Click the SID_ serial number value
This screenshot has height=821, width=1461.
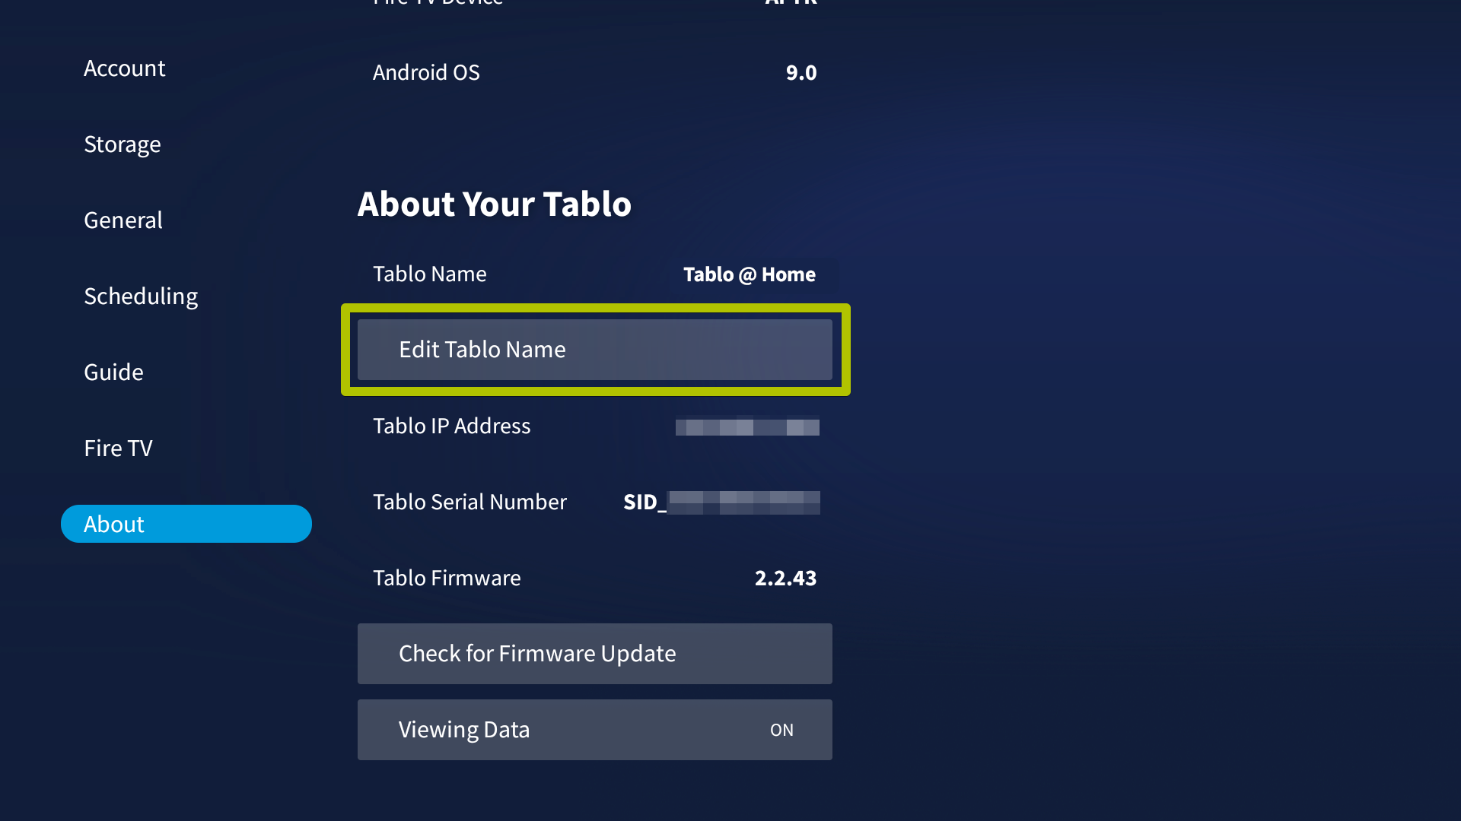tap(721, 502)
